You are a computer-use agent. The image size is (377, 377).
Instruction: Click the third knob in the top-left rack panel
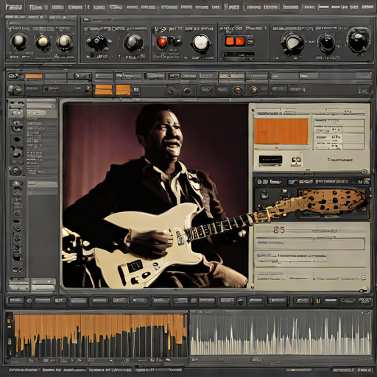click(x=64, y=41)
